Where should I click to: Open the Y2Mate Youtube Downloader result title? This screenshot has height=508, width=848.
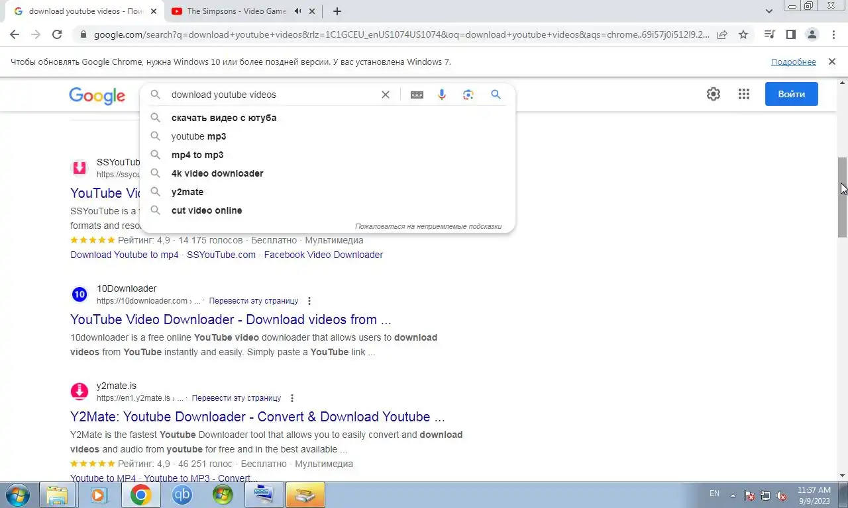click(258, 417)
